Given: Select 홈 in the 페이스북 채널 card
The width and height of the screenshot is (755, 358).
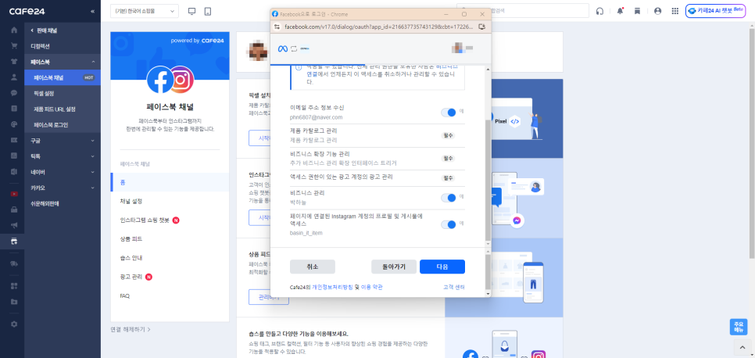Looking at the screenshot, I should (170, 182).
